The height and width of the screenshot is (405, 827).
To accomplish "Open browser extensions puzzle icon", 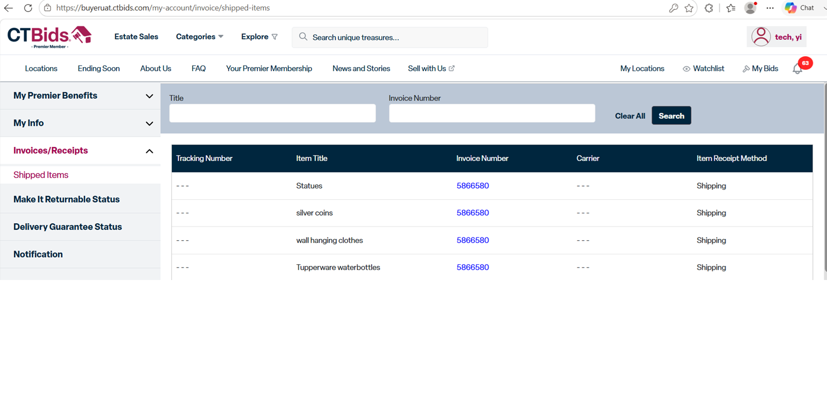I will pos(709,8).
